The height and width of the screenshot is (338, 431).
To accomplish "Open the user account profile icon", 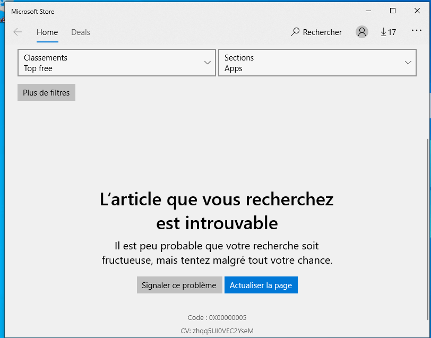I will point(362,32).
